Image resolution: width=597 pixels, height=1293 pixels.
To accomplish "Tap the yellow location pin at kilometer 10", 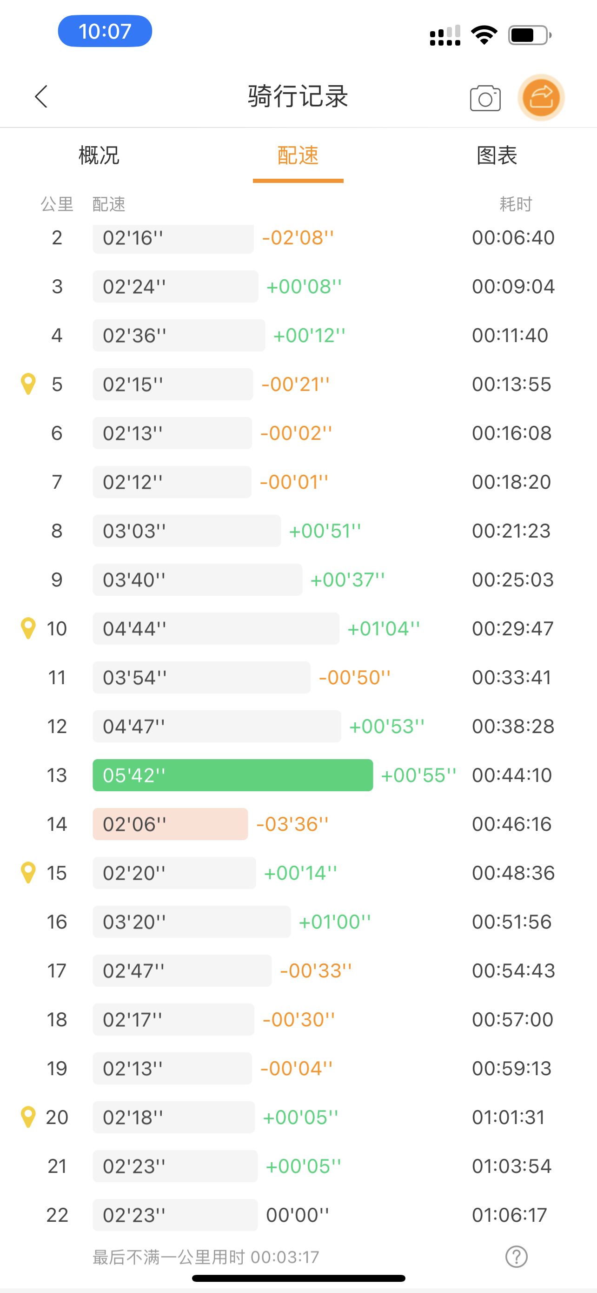I will point(28,628).
